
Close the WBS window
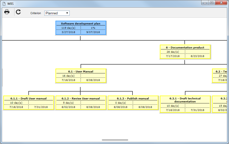click(x=221, y=3)
